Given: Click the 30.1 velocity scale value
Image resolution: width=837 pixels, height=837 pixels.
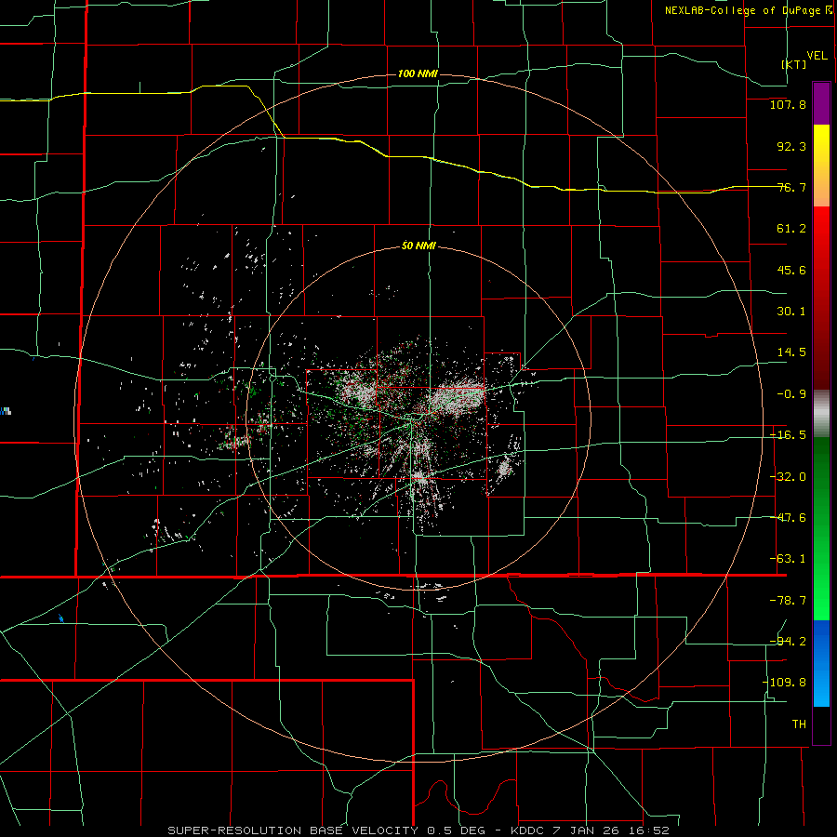Looking at the screenshot, I should (791, 312).
